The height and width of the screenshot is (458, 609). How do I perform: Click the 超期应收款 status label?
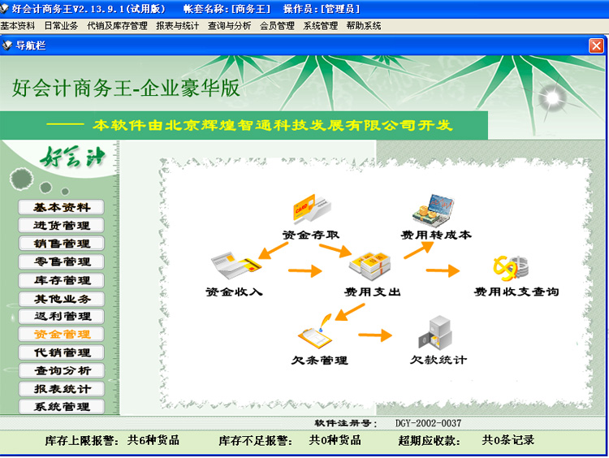tap(430, 440)
